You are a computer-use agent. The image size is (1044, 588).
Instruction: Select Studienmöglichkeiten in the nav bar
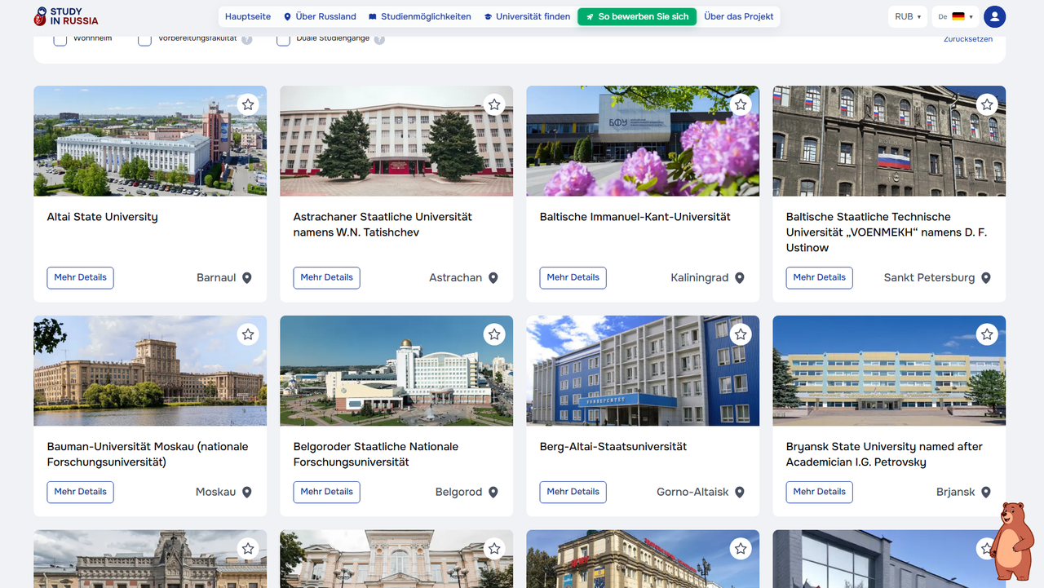pos(420,16)
